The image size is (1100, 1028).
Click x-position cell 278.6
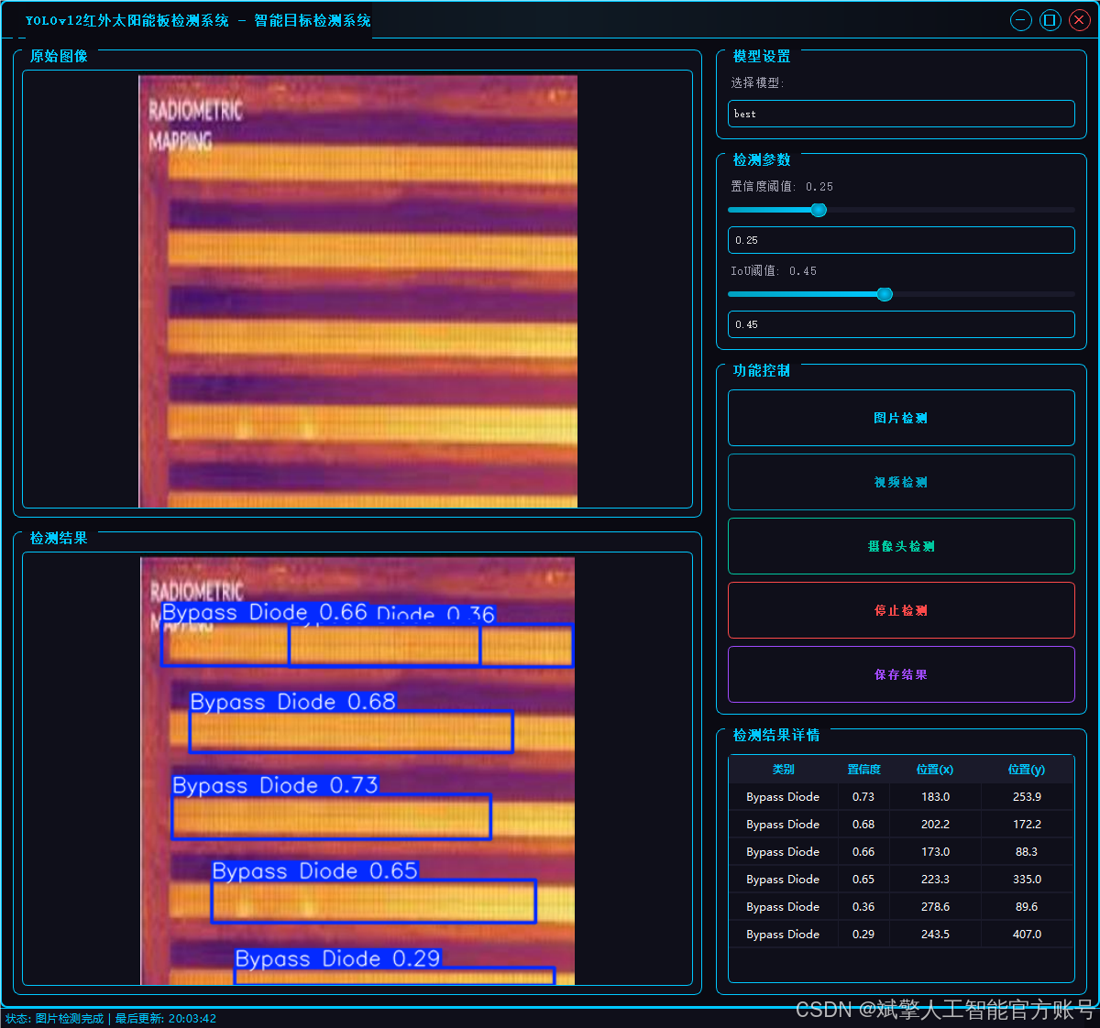(x=935, y=907)
